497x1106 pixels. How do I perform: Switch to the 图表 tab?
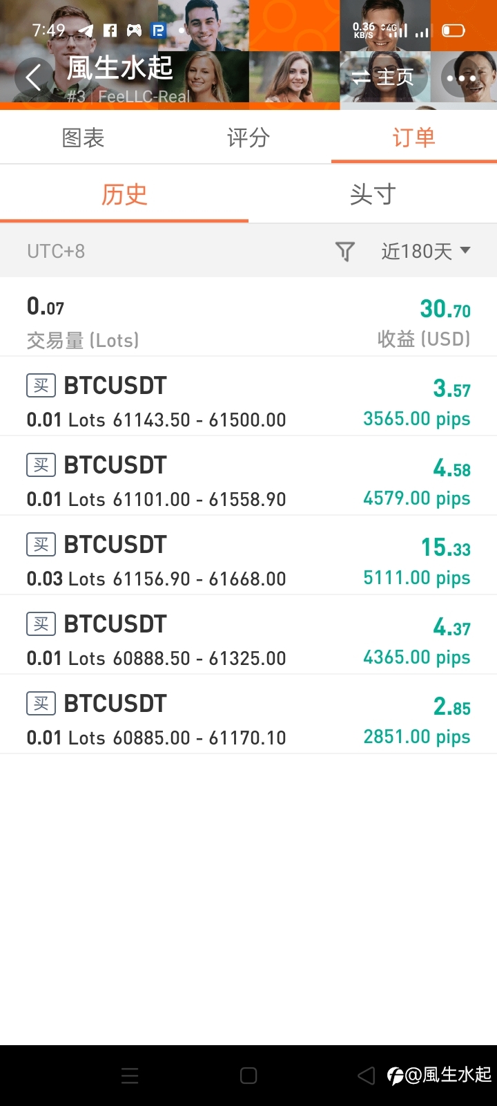tap(83, 138)
